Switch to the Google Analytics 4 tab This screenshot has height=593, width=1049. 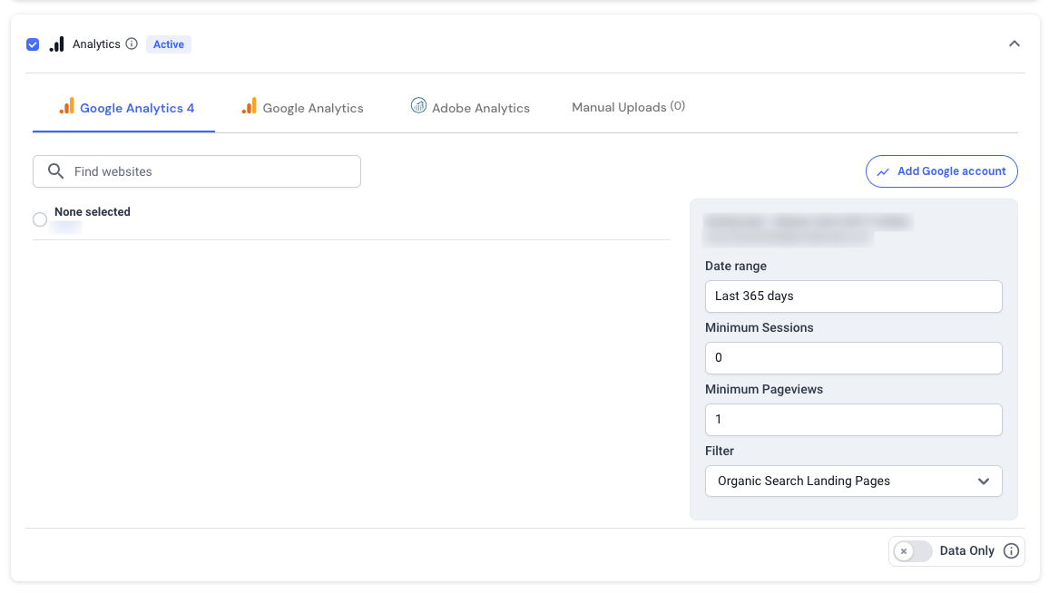tap(123, 108)
